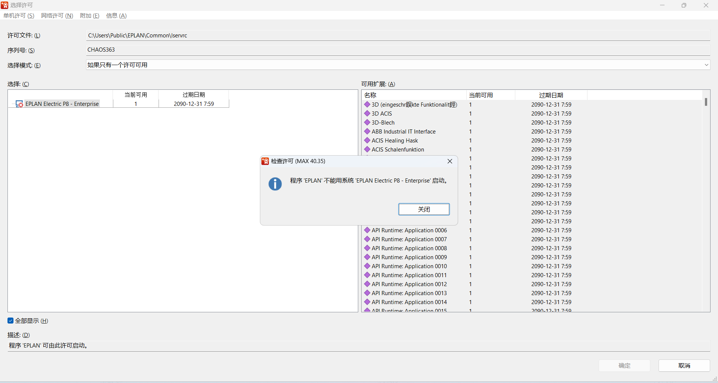The height and width of the screenshot is (383, 718).
Task: Open the 选择模式 dropdown list
Action: 706,65
